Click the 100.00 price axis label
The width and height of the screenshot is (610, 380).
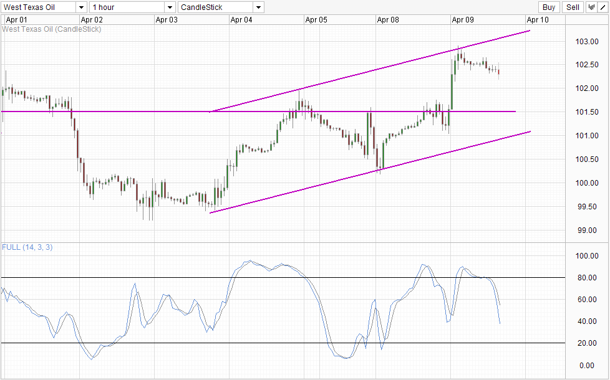(x=587, y=183)
